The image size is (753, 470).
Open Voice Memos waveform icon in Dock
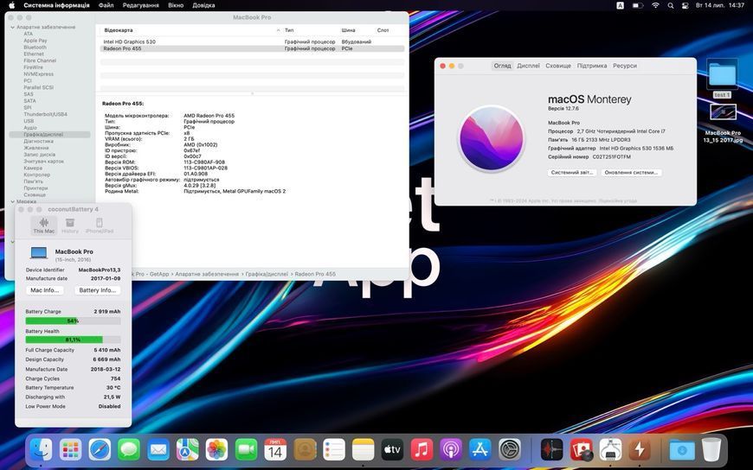point(552,450)
